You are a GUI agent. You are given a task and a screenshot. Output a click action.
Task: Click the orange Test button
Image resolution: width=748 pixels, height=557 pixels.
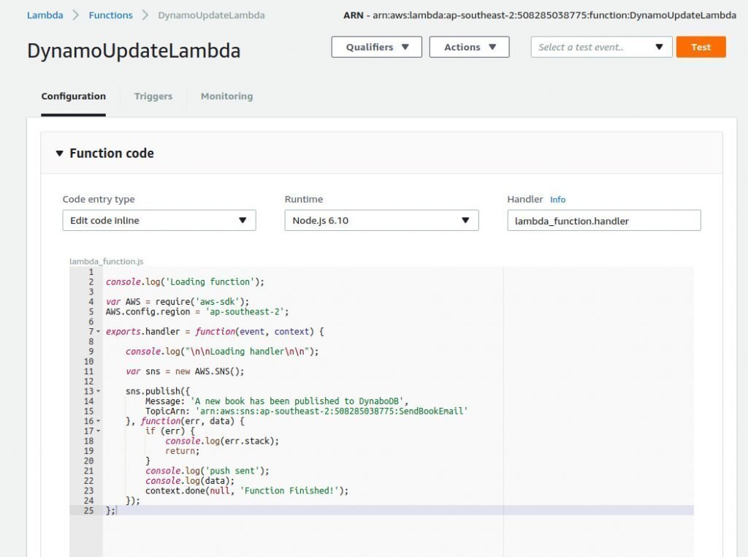tap(701, 47)
